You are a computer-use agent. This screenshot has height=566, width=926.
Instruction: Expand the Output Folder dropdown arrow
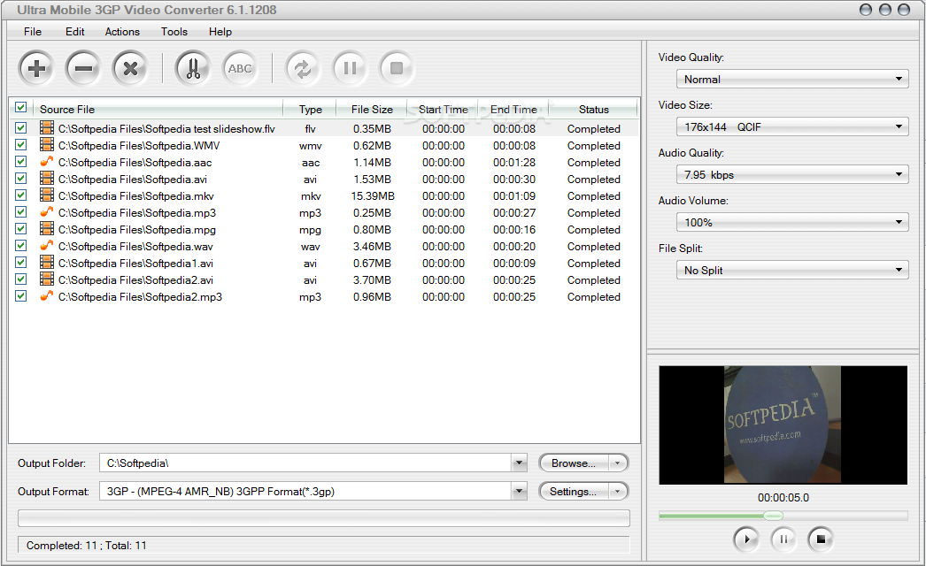click(519, 463)
